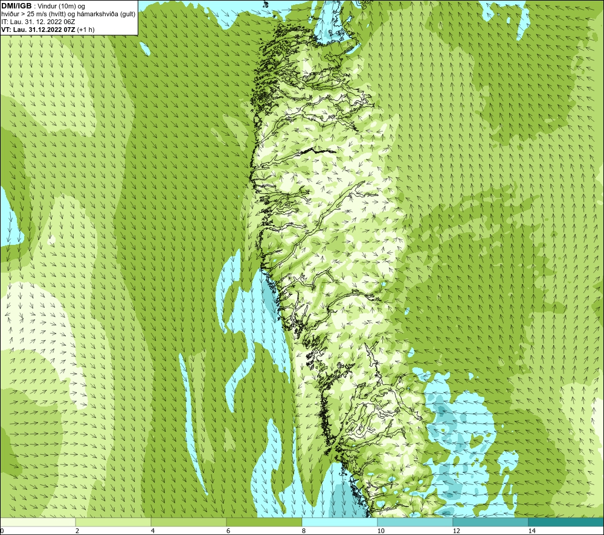Click the 4-6 m/s green legend swatch
Image resolution: width=604 pixels, height=535 pixels.
click(188, 522)
